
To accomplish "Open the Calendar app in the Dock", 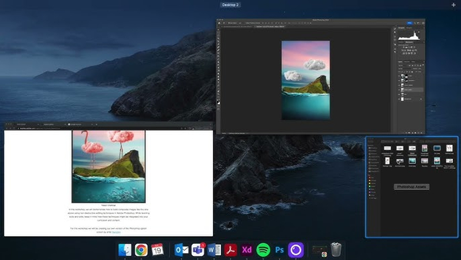I will pos(158,250).
